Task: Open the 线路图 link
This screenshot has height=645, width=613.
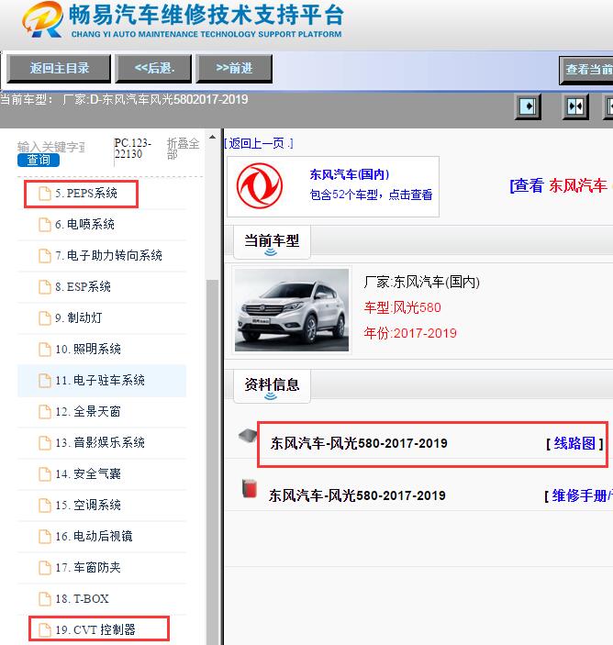Action: coord(574,443)
